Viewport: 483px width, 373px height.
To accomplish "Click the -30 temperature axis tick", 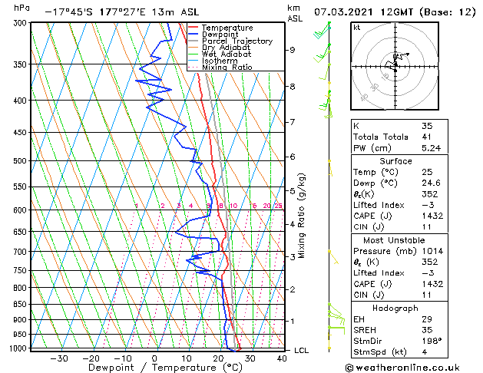I will pyautogui.click(x=59, y=358).
